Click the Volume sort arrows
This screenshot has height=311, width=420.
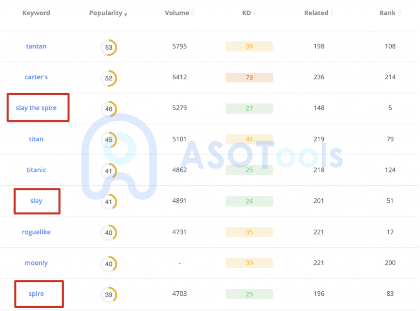point(192,13)
